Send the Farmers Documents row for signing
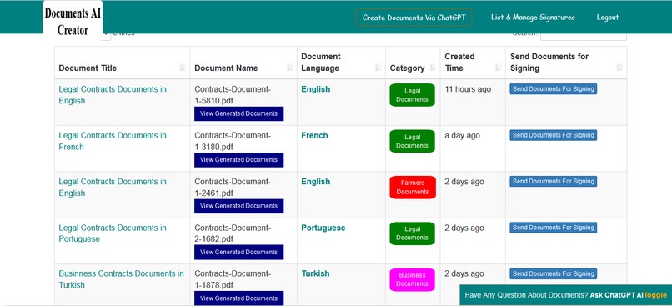This screenshot has height=306, width=672. tap(554, 181)
